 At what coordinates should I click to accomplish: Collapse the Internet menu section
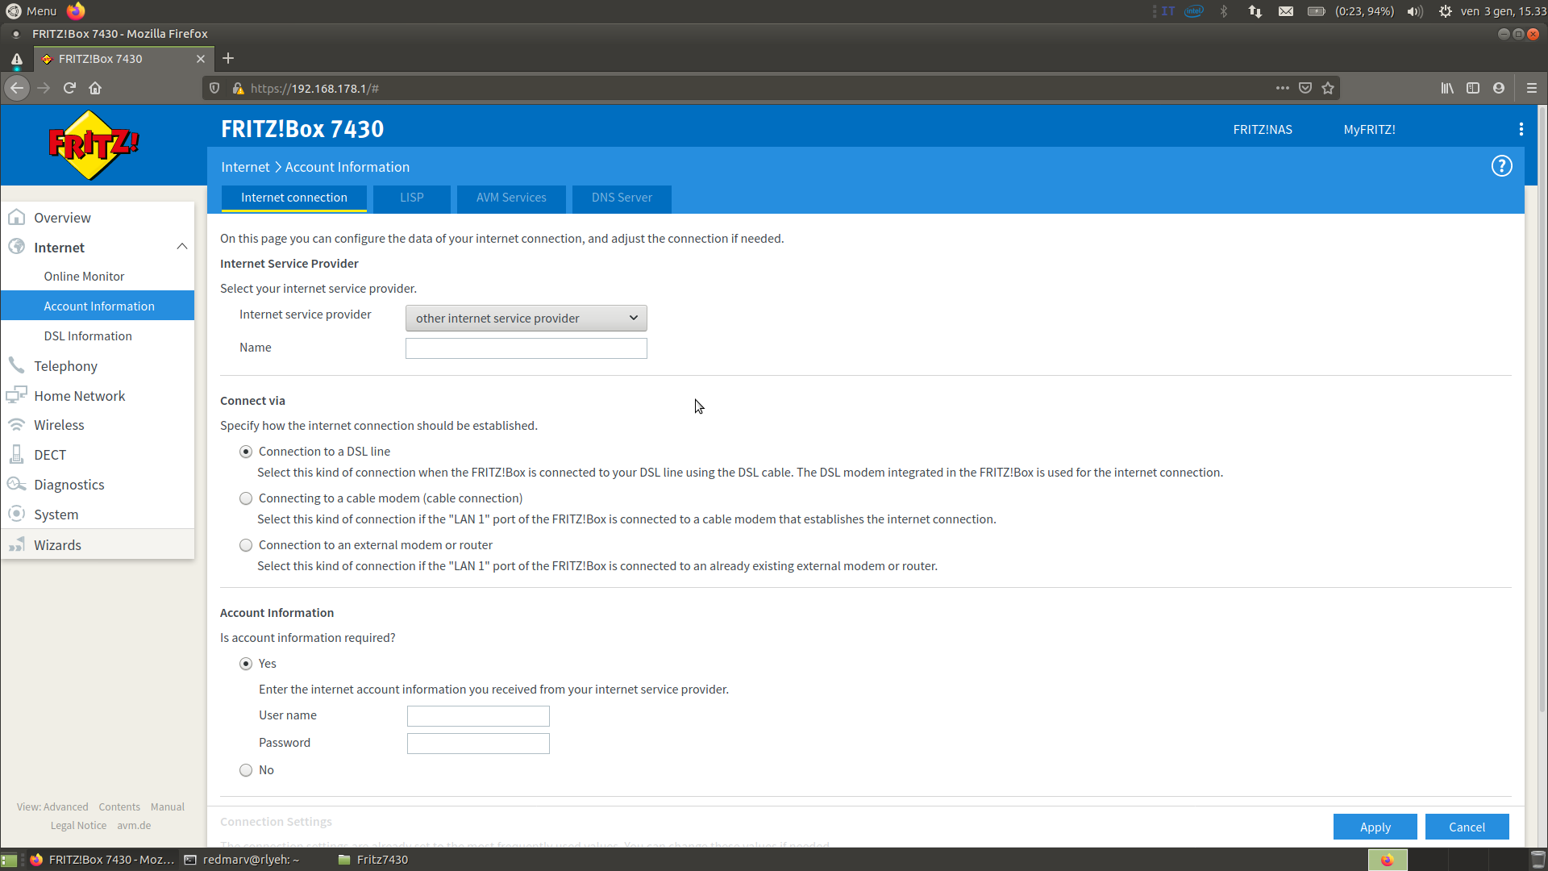pos(182,247)
